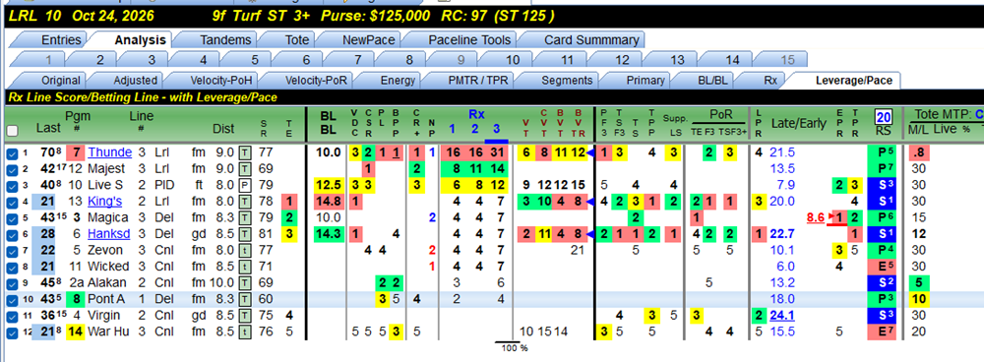Open the Entries tab
984x362 pixels.
click(61, 39)
